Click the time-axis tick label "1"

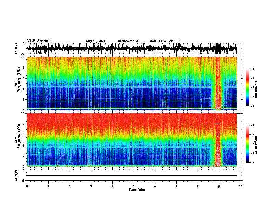pos(48,186)
